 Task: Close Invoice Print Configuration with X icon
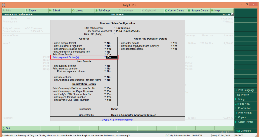[x=232, y=14]
